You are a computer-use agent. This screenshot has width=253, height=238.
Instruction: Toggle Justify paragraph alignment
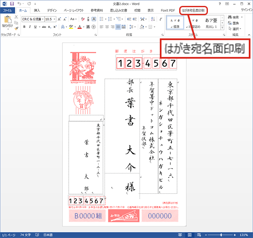coord(118,27)
